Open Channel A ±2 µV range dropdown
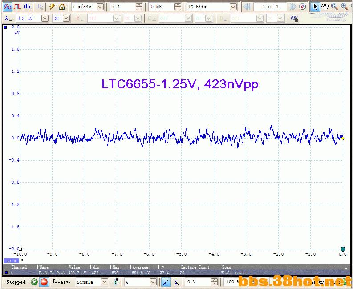Screen dimensions: 353x289 (45, 18)
